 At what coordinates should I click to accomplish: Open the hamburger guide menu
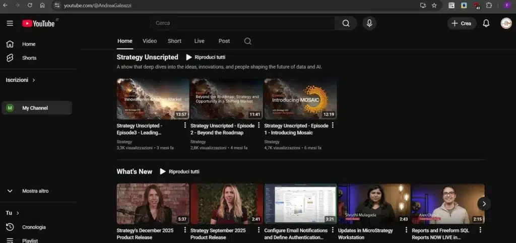point(10,23)
